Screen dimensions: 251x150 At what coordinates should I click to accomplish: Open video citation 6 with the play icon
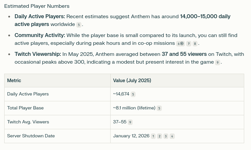click(x=180, y=44)
